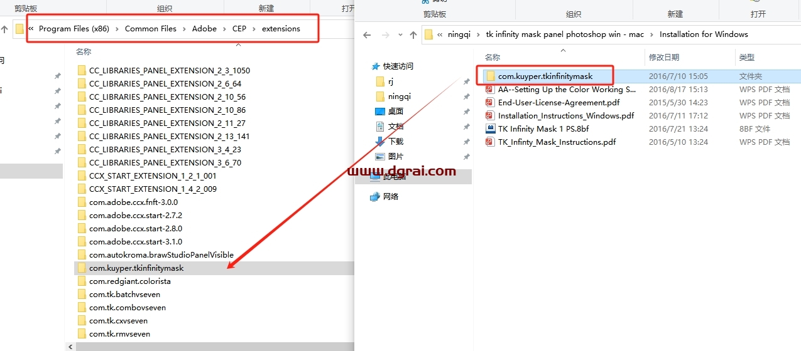Sort left window by 名称 column

click(x=84, y=51)
